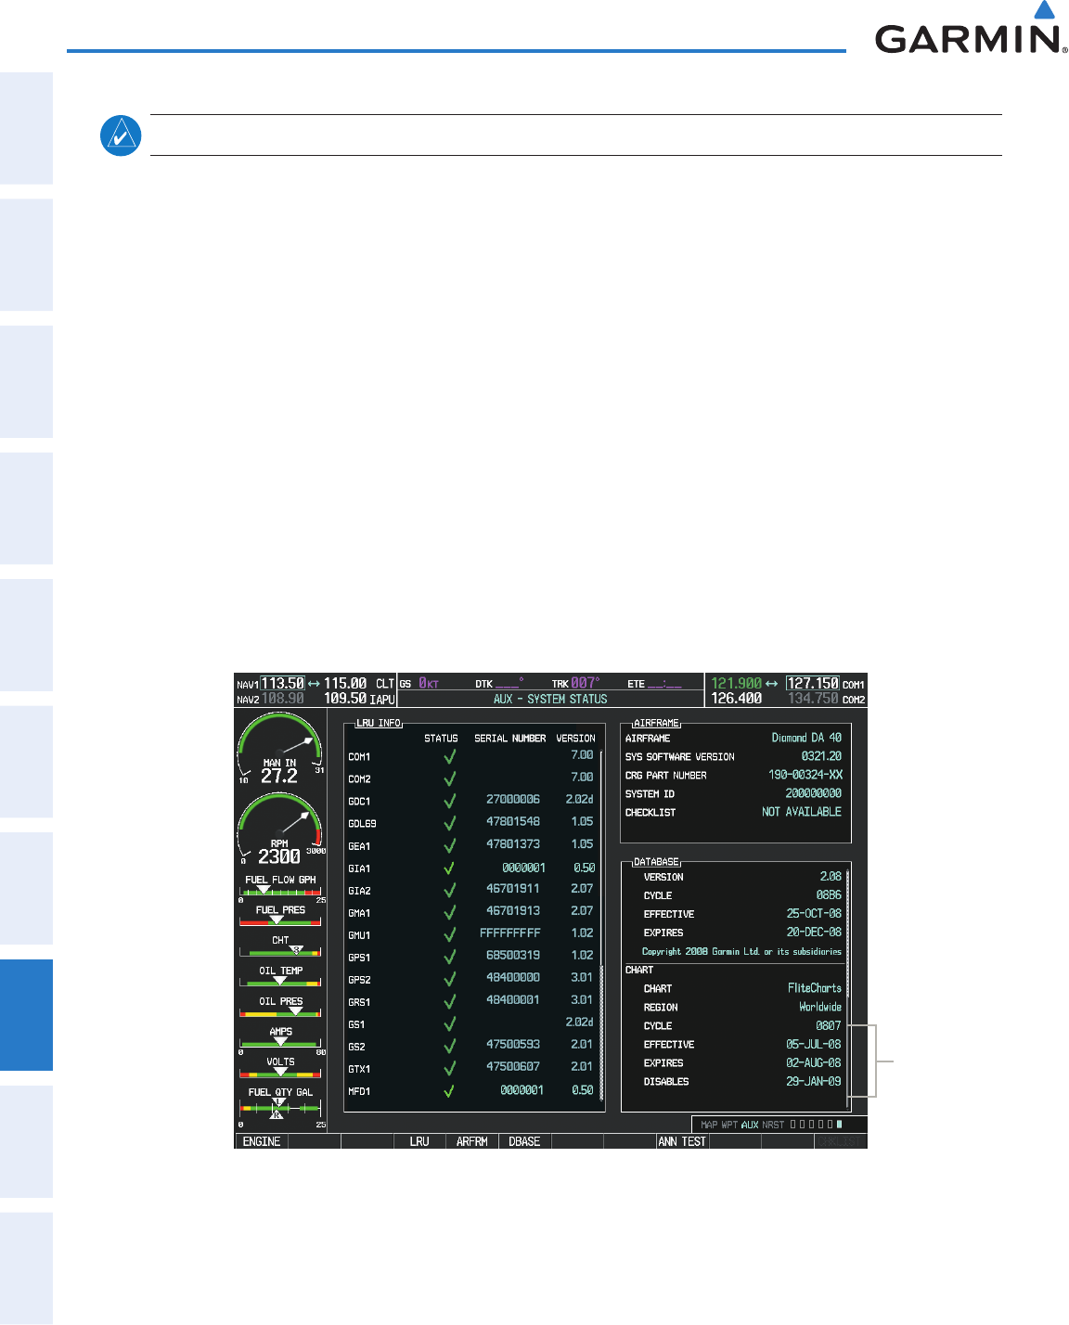Click database expires date 20-DEC-08

coord(814,933)
